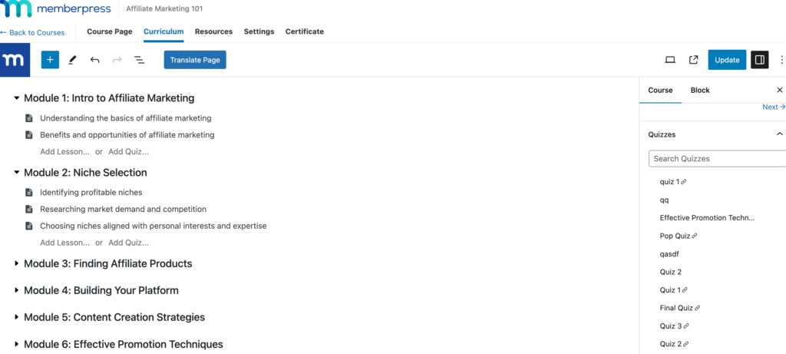Click the laptop preview view icon

pyautogui.click(x=669, y=60)
